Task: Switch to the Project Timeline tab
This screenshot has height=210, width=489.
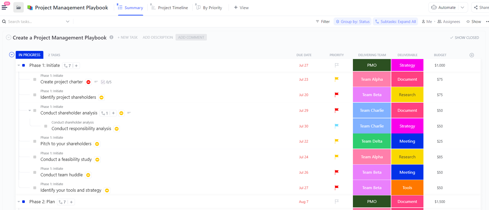Action: click(x=169, y=8)
